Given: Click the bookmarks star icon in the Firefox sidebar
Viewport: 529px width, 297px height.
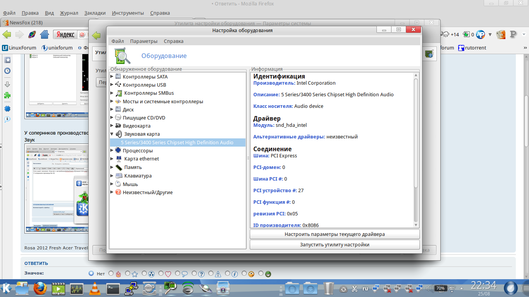Looking at the screenshot, I should tap(7, 60).
